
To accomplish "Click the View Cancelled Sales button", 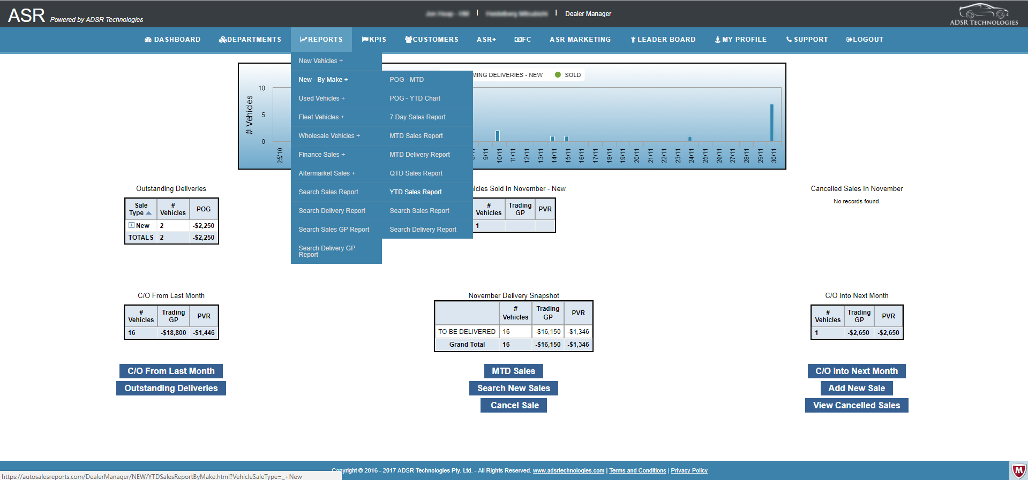I will point(856,405).
